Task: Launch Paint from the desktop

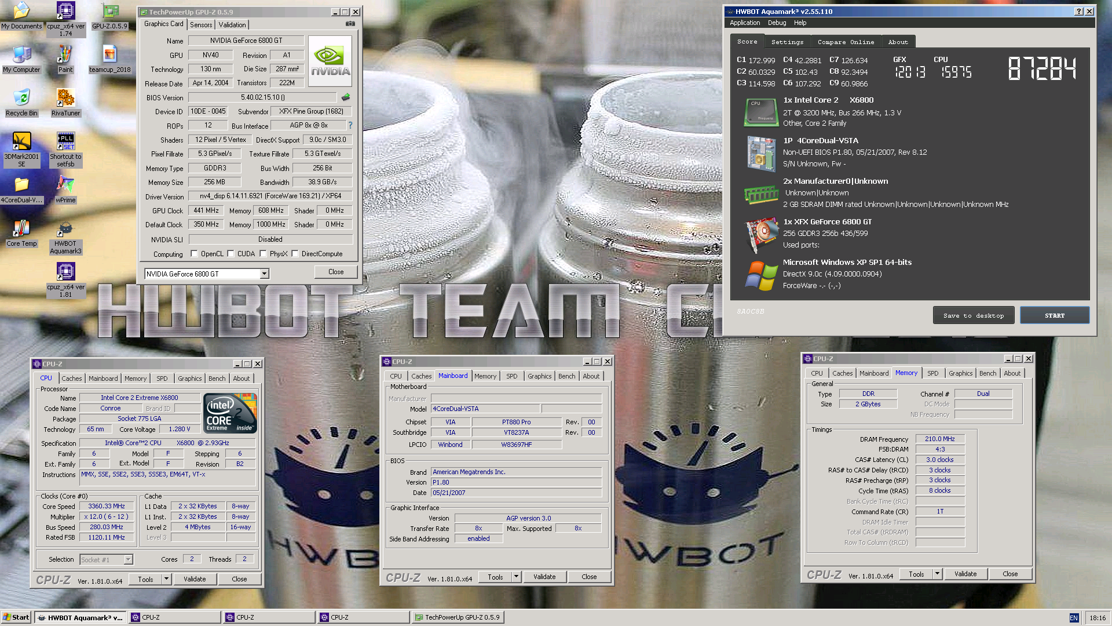Action: click(65, 59)
